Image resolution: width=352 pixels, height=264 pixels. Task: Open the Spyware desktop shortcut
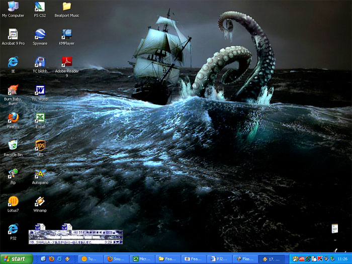pyautogui.click(x=40, y=34)
